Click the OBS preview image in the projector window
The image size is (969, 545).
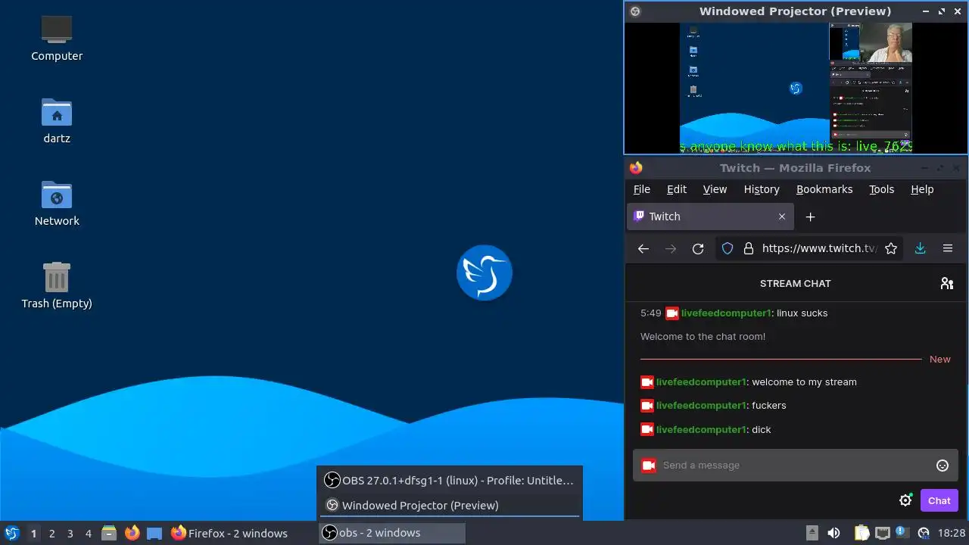click(796, 88)
